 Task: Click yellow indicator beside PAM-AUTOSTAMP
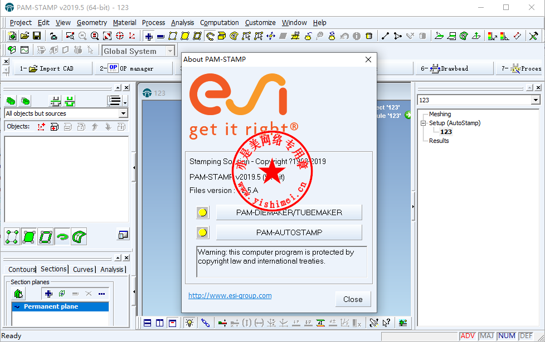point(203,232)
